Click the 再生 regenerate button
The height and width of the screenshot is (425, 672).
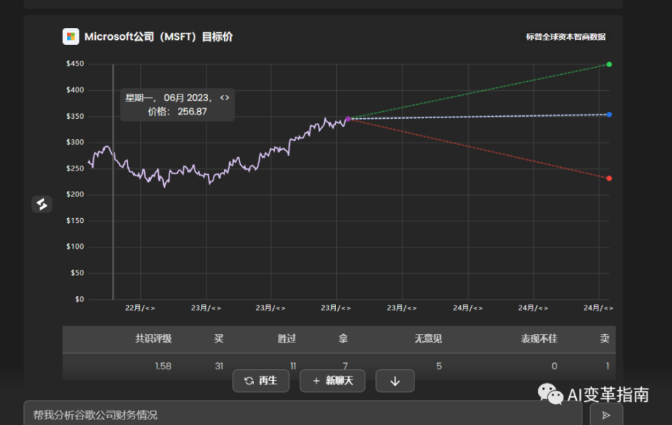261,380
